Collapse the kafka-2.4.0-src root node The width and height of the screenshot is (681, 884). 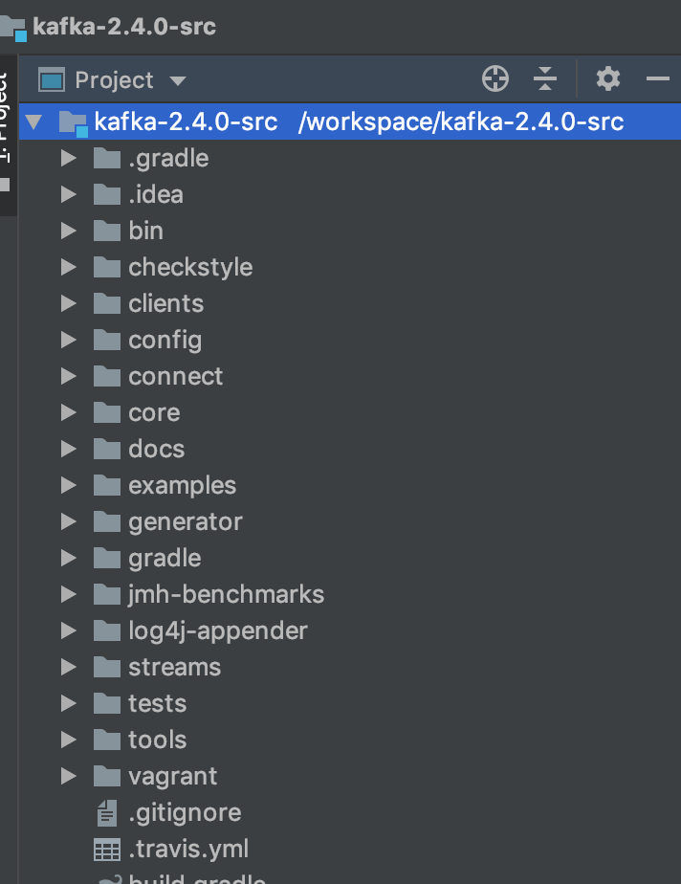coord(33,122)
